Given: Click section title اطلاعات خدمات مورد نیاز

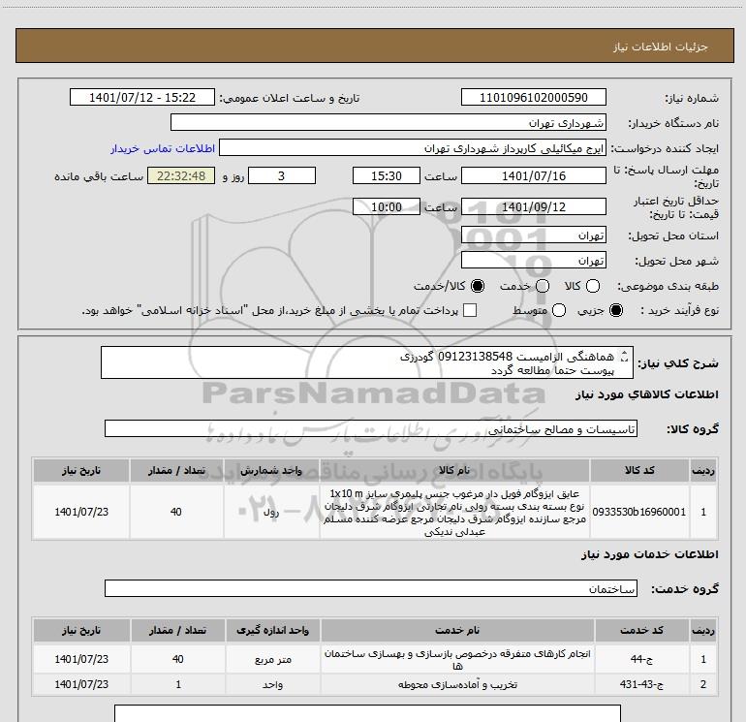Looking at the screenshot, I should point(649,554).
